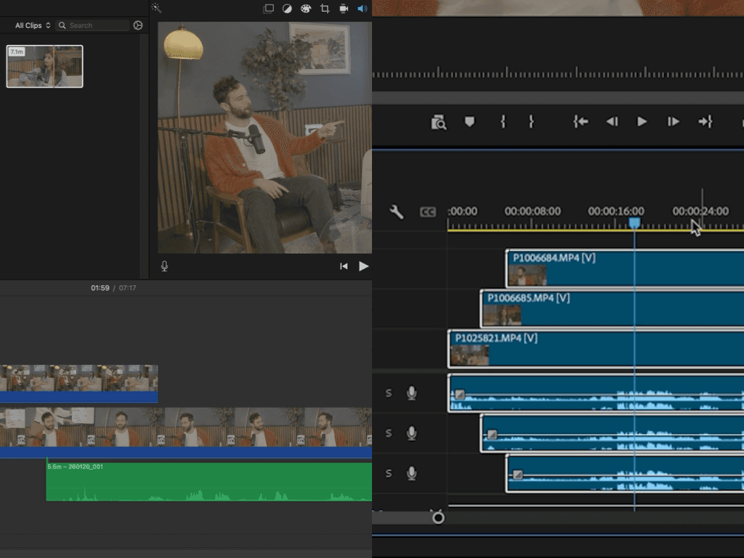Screen dimensions: 744x558
Task: Play the iMovie preview
Action: pyautogui.click(x=363, y=266)
